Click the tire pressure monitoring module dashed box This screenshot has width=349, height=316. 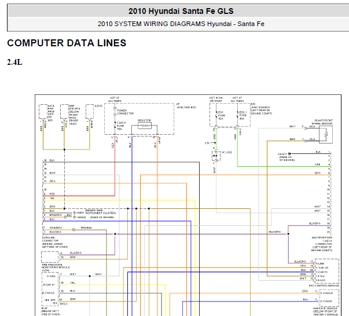point(50,257)
